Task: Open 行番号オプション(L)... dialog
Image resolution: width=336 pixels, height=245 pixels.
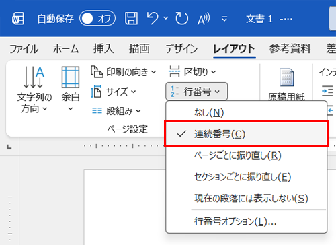Action: (247, 221)
